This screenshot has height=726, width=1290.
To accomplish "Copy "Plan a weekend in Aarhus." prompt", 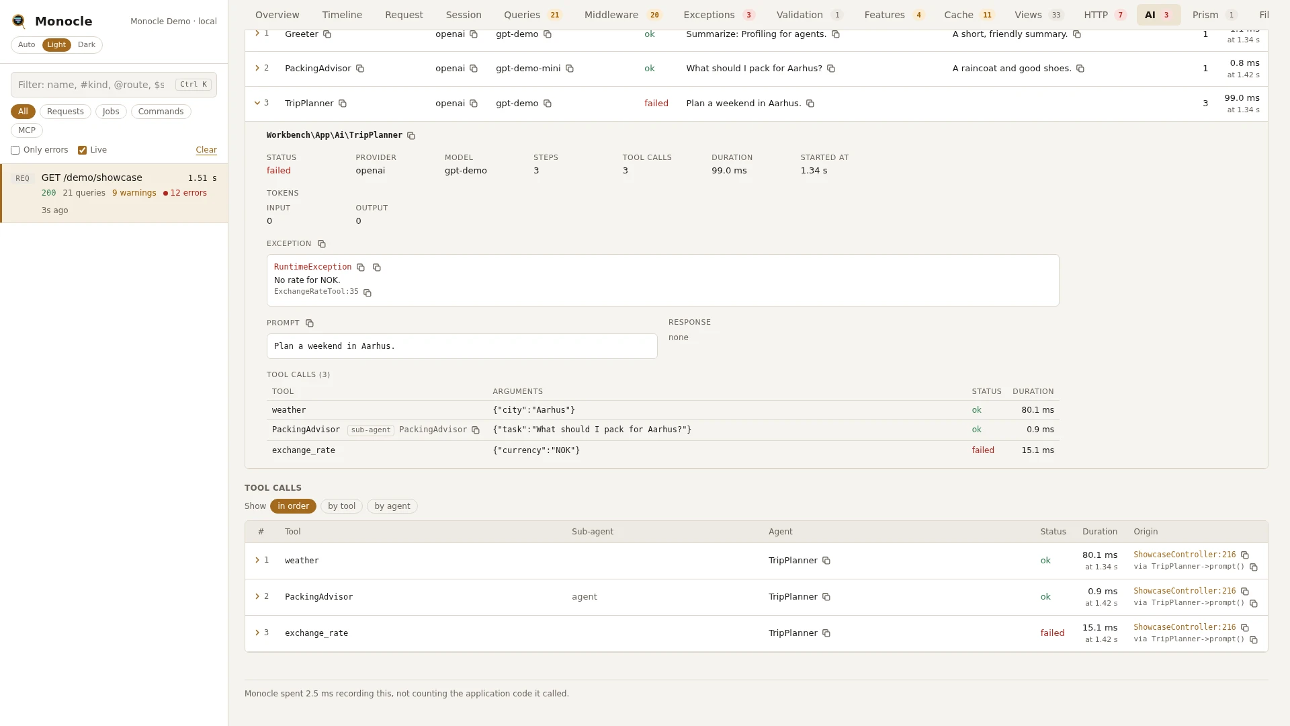I will [x=810, y=104].
